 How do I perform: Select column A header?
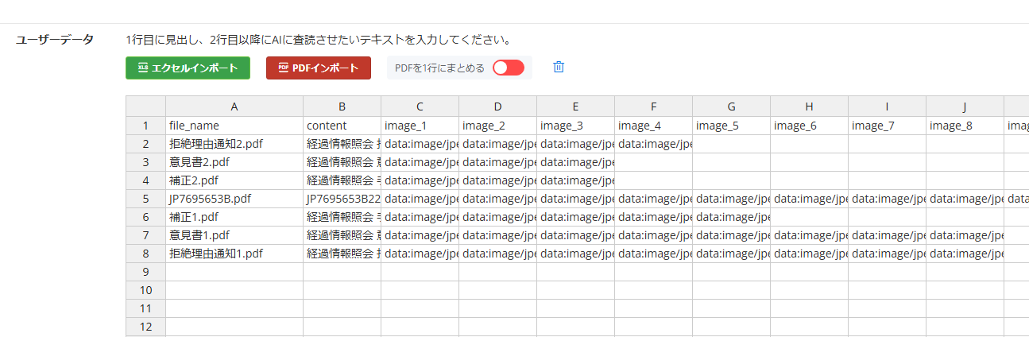(234, 107)
